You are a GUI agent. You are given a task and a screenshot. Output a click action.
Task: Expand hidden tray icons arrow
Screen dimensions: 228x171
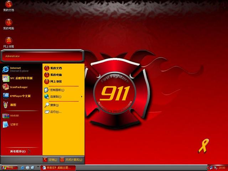(x=208, y=168)
